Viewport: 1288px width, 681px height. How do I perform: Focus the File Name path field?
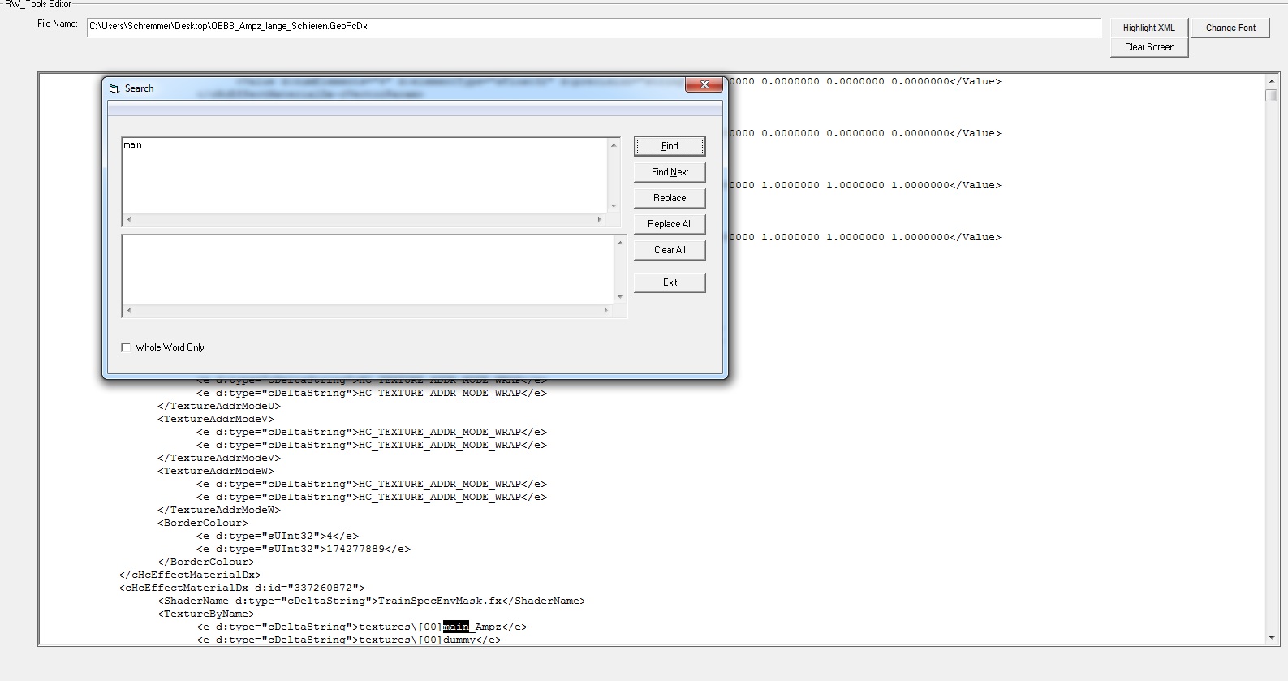(x=593, y=27)
